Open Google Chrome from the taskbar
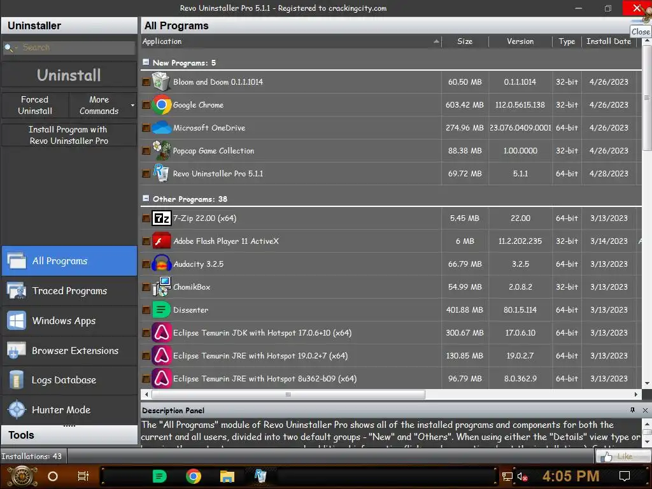The image size is (652, 489). (194, 476)
